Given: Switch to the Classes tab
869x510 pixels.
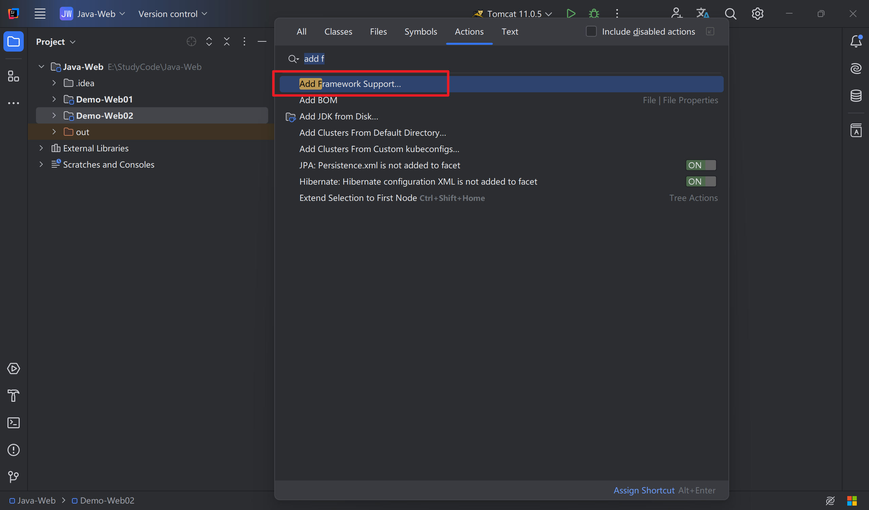Looking at the screenshot, I should click(x=338, y=32).
